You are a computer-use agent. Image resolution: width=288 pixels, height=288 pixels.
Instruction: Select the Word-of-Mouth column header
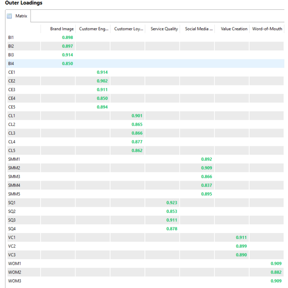267,29
